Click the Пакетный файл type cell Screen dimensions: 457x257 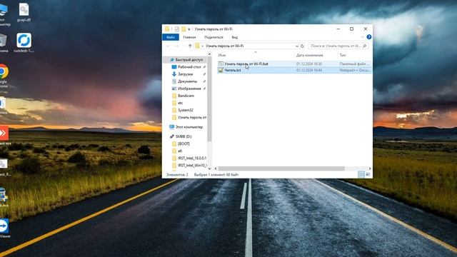tap(354, 64)
